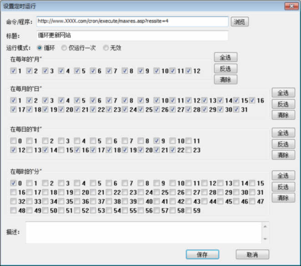Select the 循环 run mode radio button
The height and width of the screenshot is (266, 301).
click(x=40, y=48)
